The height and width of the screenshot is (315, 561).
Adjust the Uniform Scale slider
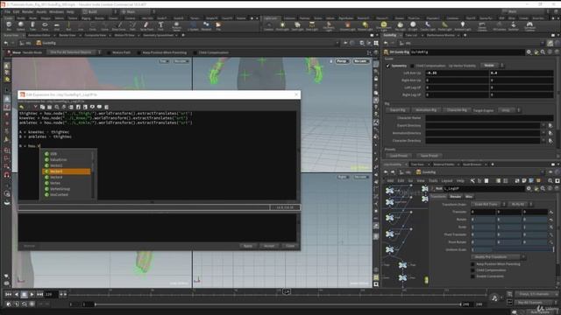coord(524,249)
